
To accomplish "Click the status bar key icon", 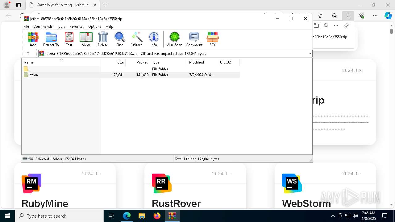I will point(31,159).
